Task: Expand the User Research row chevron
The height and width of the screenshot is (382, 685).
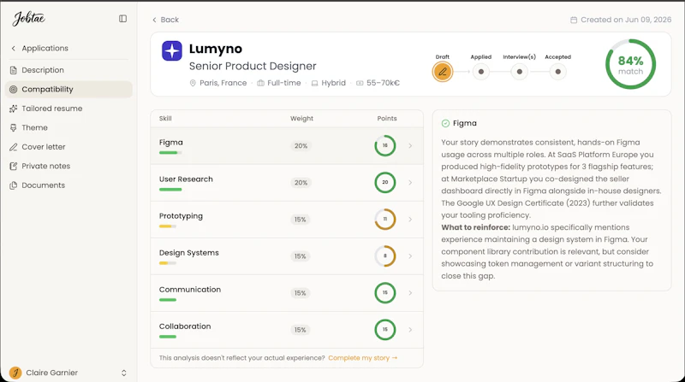Action: click(410, 182)
